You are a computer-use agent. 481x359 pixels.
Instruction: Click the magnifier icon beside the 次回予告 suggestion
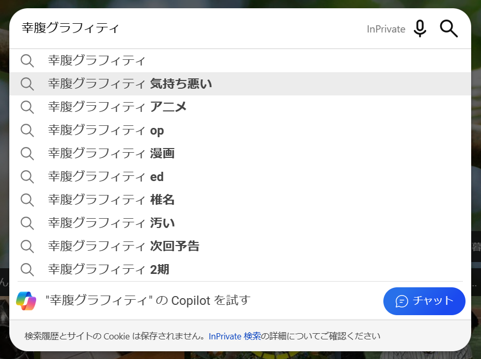pyautogui.click(x=27, y=247)
